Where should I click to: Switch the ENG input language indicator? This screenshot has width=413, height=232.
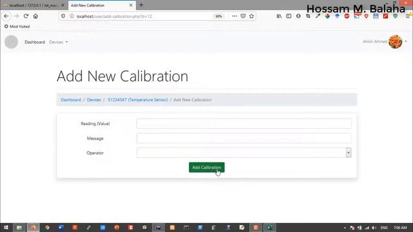click(x=384, y=227)
